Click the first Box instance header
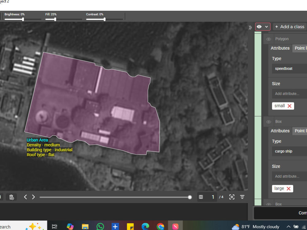 click(x=285, y=122)
